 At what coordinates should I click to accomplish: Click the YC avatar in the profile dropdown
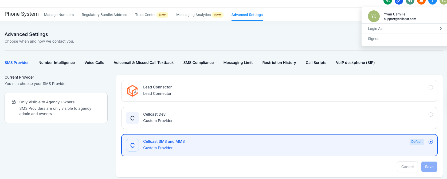click(374, 16)
